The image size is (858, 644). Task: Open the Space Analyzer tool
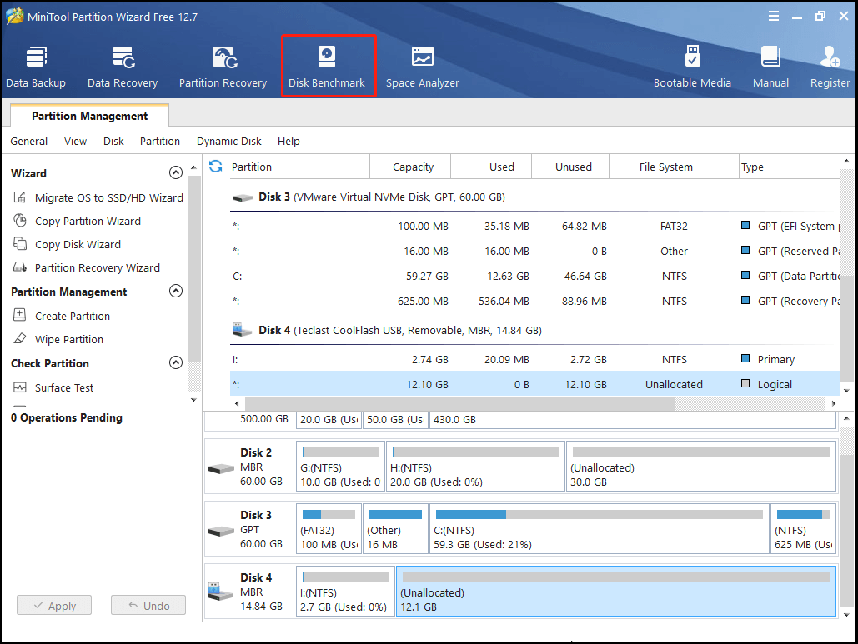coord(423,67)
